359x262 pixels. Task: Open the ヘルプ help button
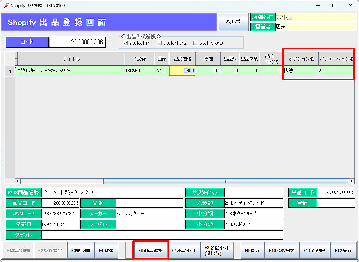pos(233,22)
